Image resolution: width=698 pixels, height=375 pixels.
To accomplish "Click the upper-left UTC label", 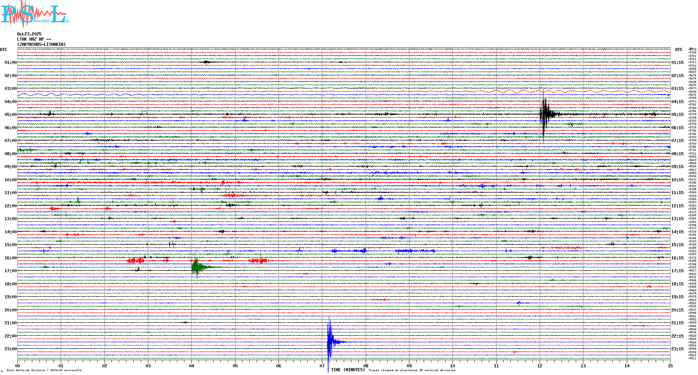I will 3,50.
